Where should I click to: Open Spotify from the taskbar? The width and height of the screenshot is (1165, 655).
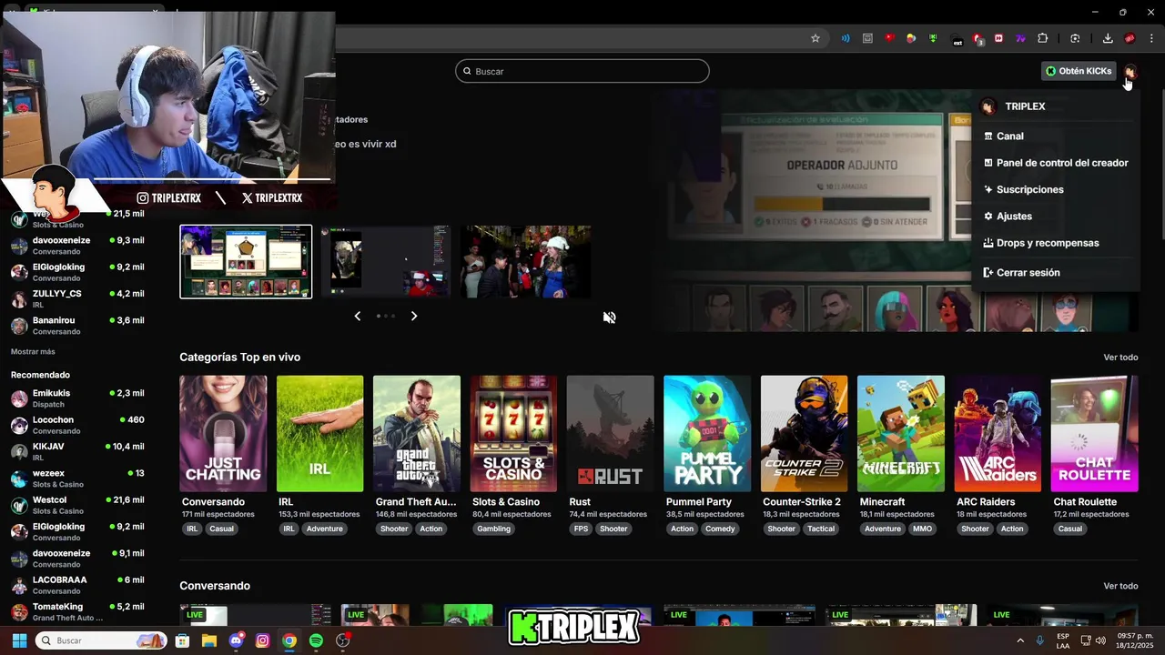point(316,640)
